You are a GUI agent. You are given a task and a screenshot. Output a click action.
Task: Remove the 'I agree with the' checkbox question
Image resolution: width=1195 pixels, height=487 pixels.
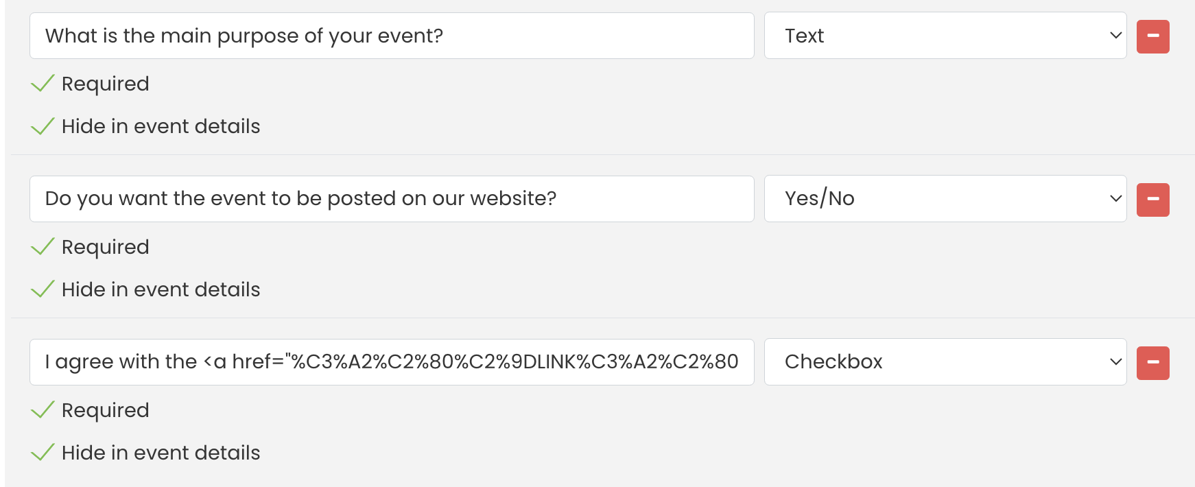(1152, 363)
